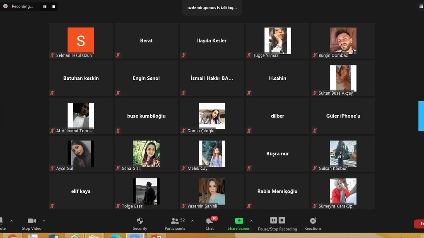424x238 pixels.
Task: Click muted mic icon beside Tolga Eser
Action: pos(118,206)
